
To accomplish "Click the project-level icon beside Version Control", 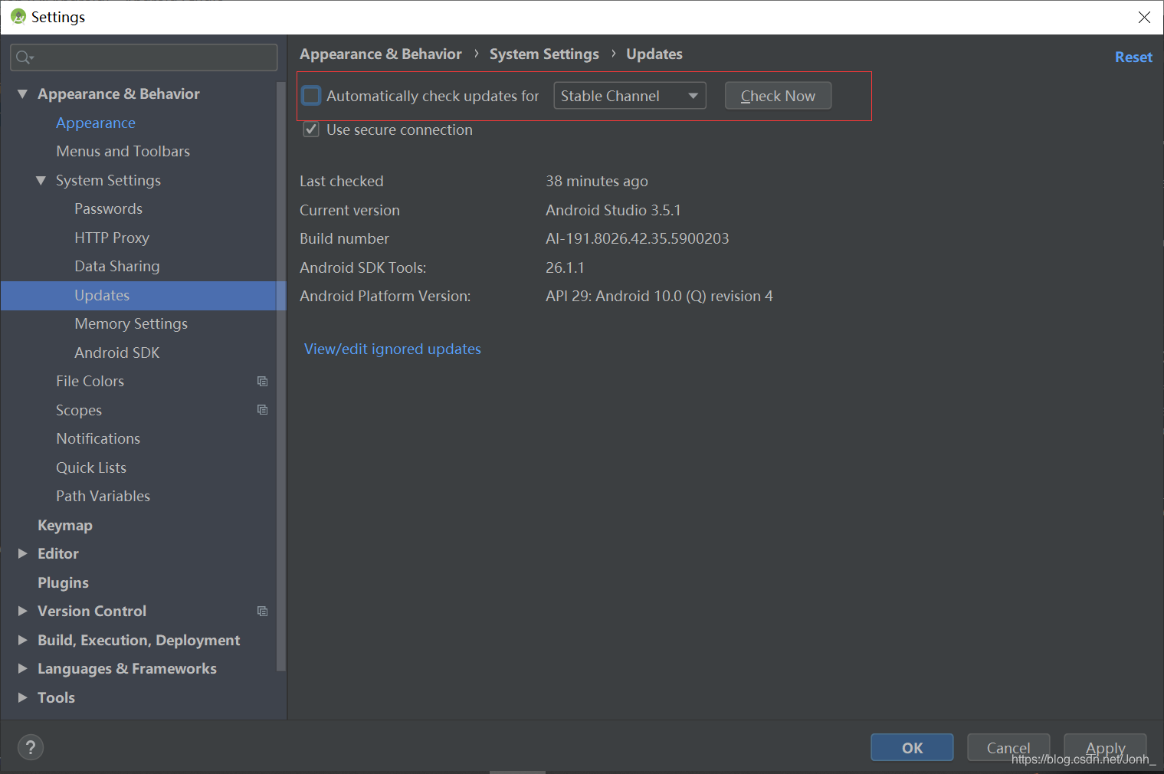I will click(x=262, y=611).
